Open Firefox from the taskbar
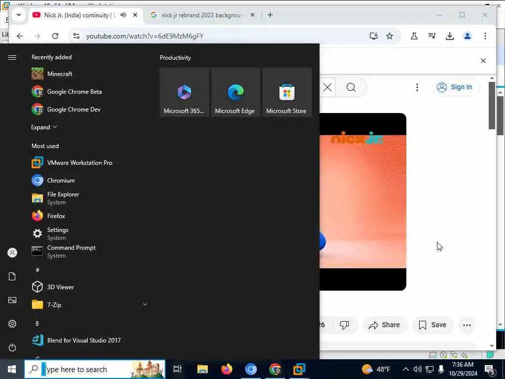 coord(227,369)
